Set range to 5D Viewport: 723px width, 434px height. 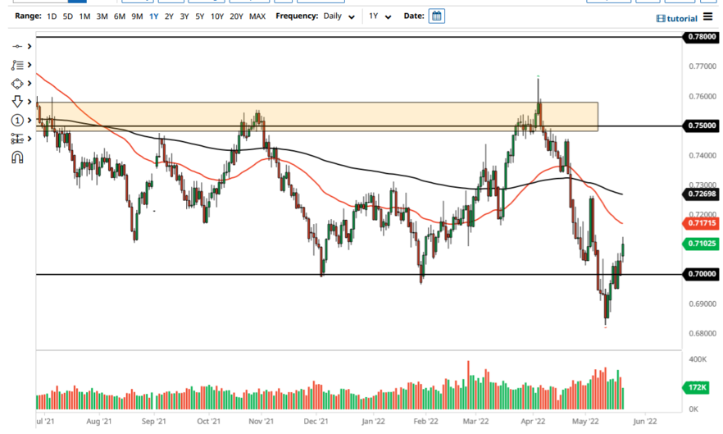point(68,16)
